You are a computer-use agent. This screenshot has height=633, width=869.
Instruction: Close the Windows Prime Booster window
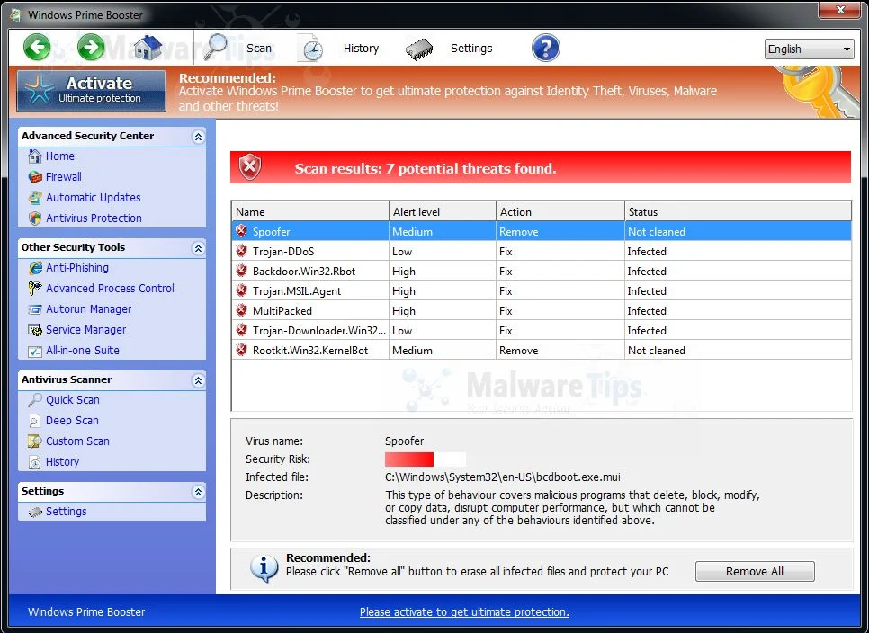pos(839,9)
